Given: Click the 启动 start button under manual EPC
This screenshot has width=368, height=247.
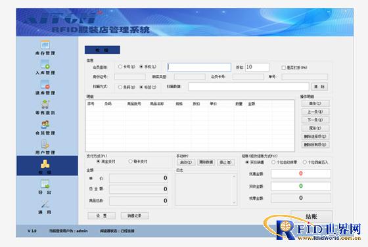Looking at the screenshot, I should pos(186,162).
